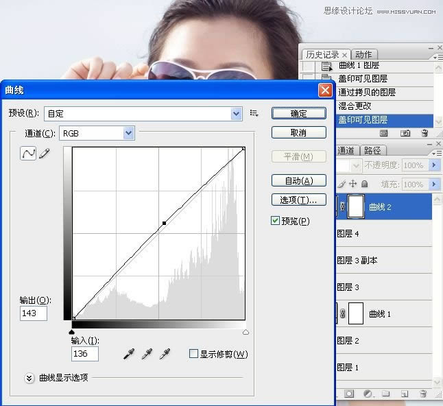Create new snapshot with the camera icon

(405, 132)
